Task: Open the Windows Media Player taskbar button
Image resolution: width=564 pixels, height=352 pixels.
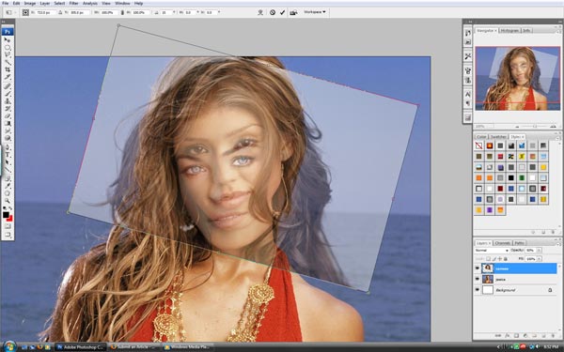Action: tap(188, 347)
